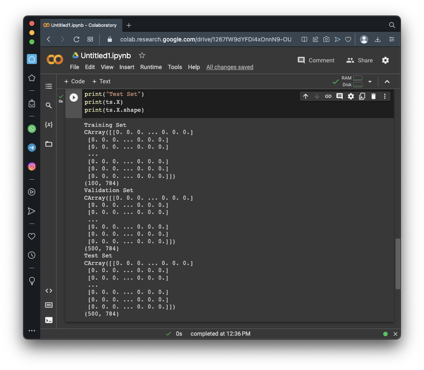The width and height of the screenshot is (424, 370).
Task: Open the terminal panel icon
Action: click(x=49, y=320)
